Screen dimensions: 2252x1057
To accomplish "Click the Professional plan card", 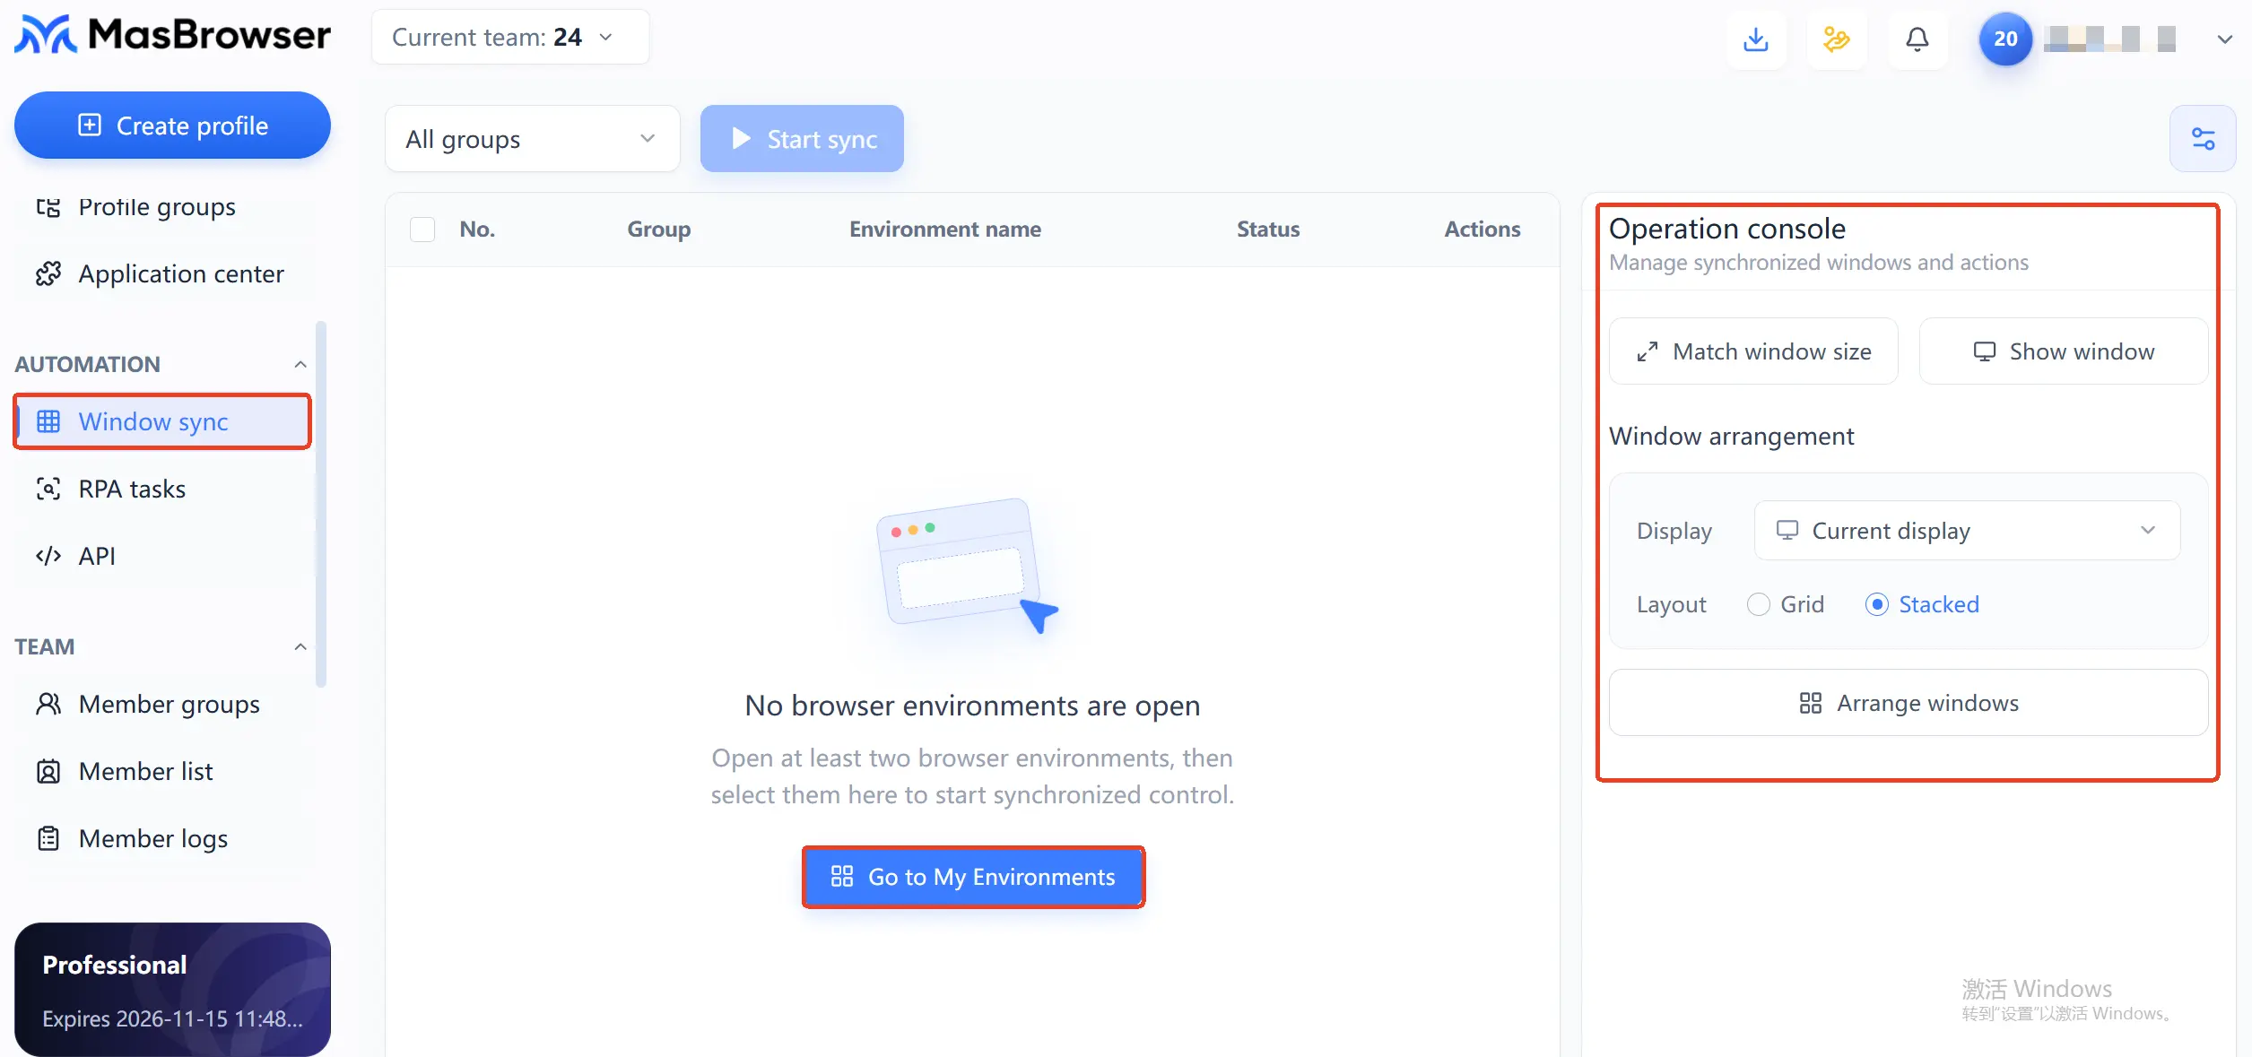I will pos(172,989).
